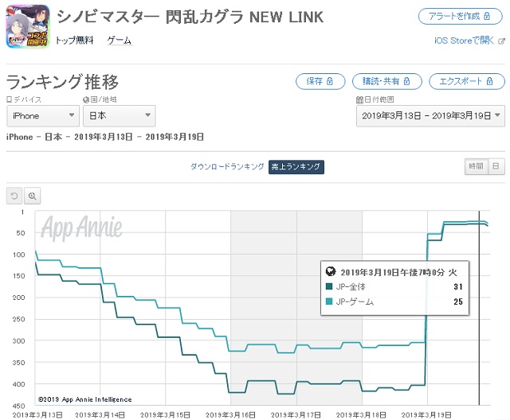The image size is (510, 420).
Task: Open the iPhone device dropdown
Action: 43,116
